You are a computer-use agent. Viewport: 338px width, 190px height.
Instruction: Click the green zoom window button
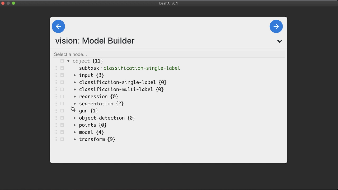point(13,3)
